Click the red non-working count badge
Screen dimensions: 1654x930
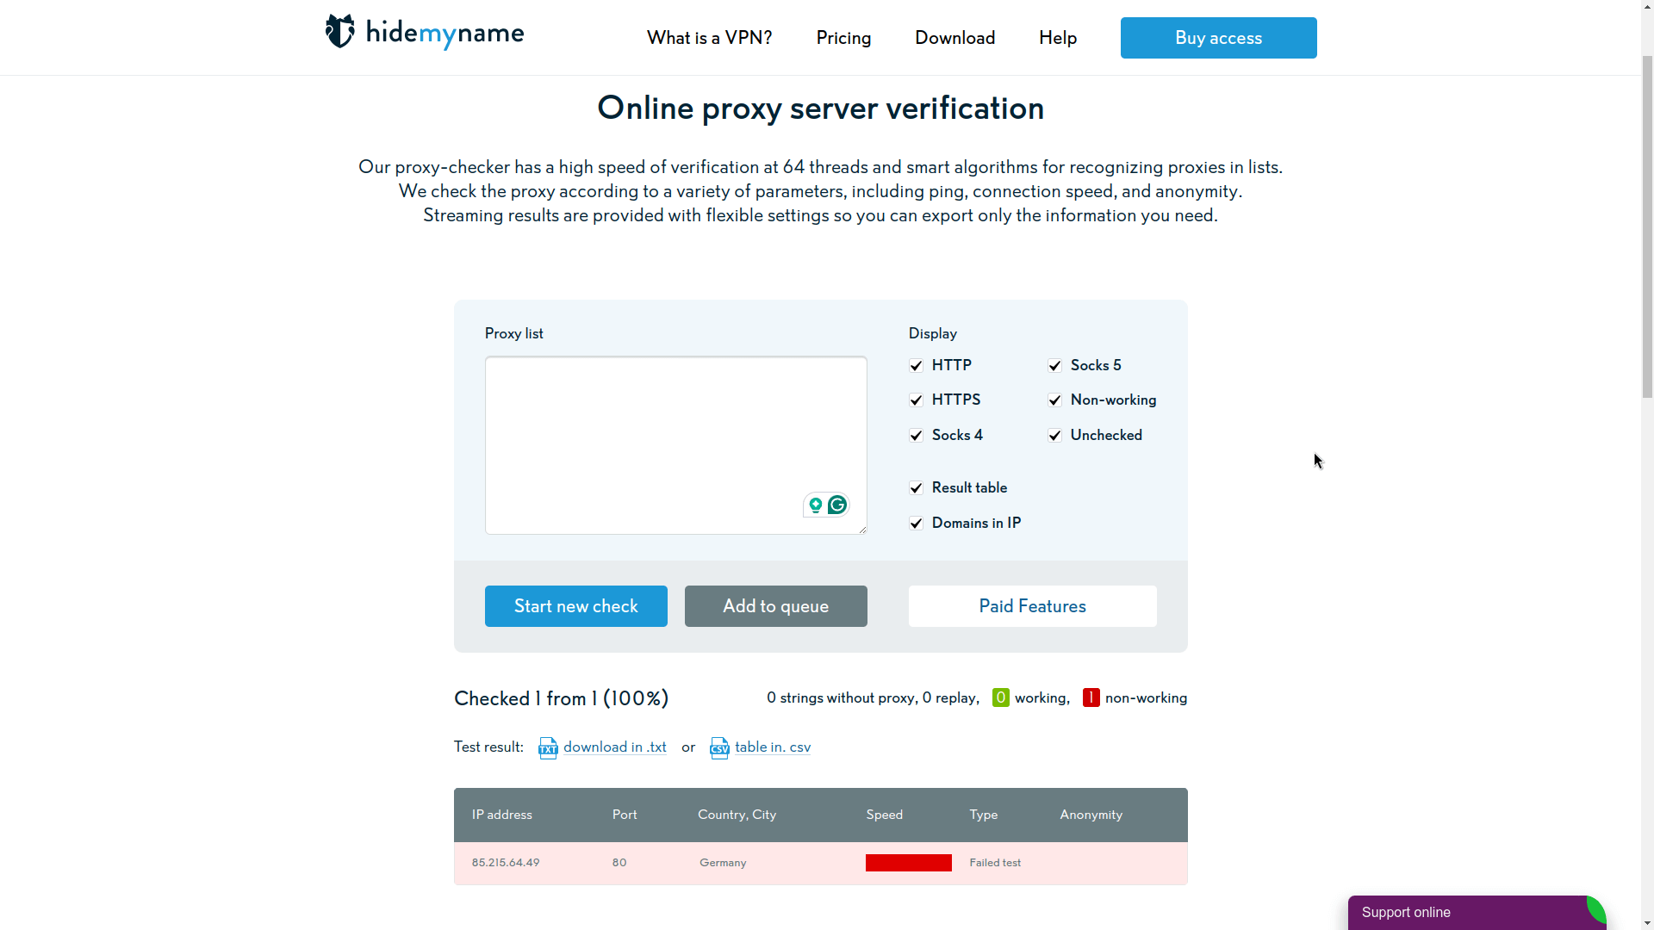click(x=1091, y=697)
